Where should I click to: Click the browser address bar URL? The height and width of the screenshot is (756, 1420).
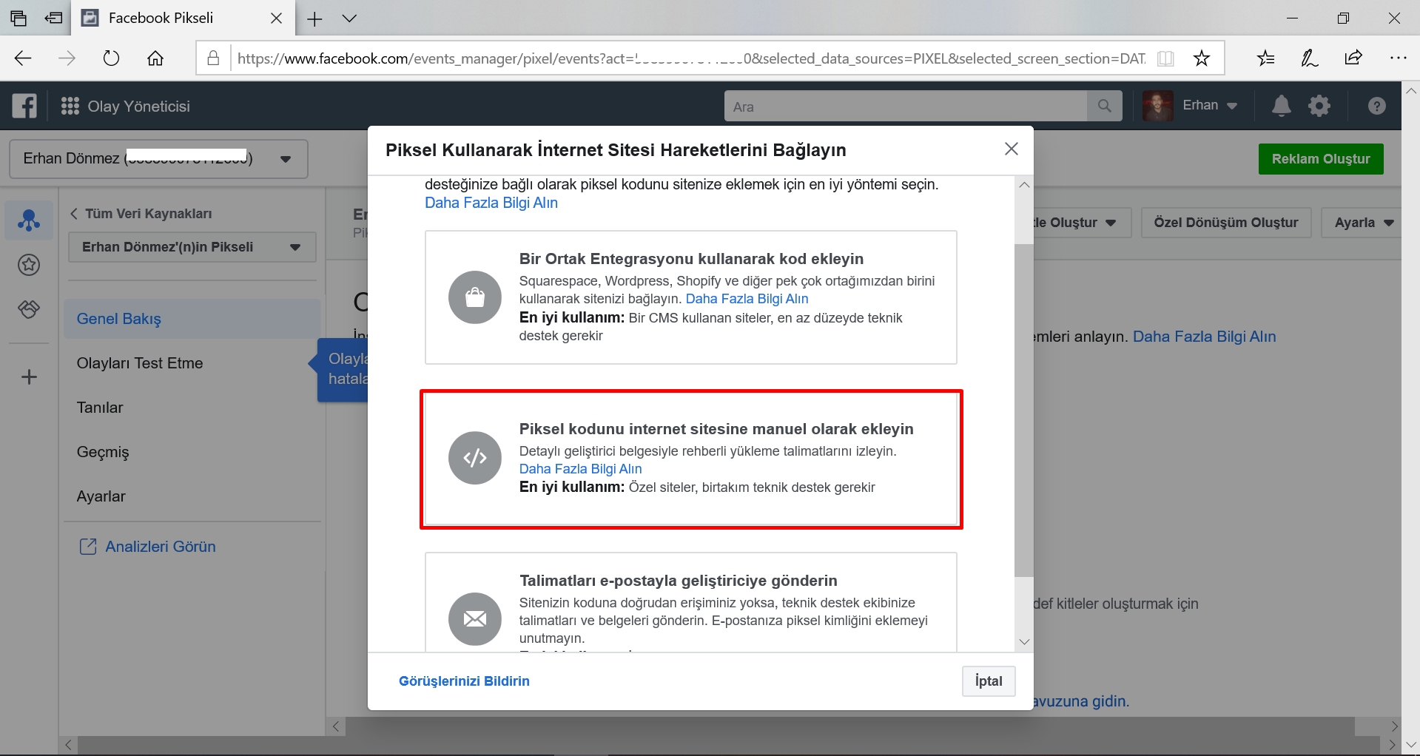click(x=691, y=58)
